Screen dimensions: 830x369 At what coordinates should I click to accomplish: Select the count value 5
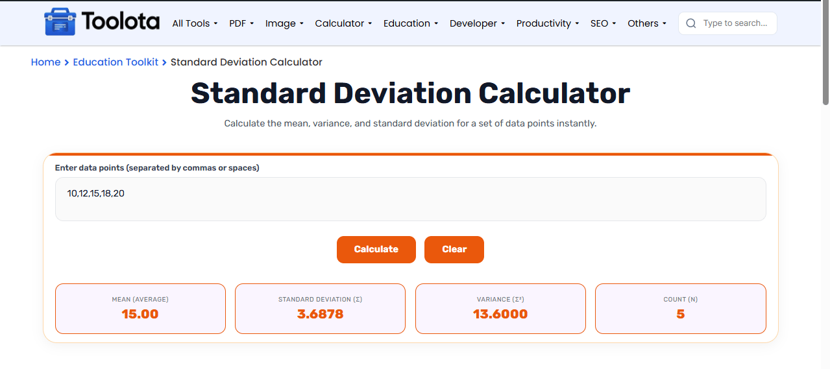point(681,315)
